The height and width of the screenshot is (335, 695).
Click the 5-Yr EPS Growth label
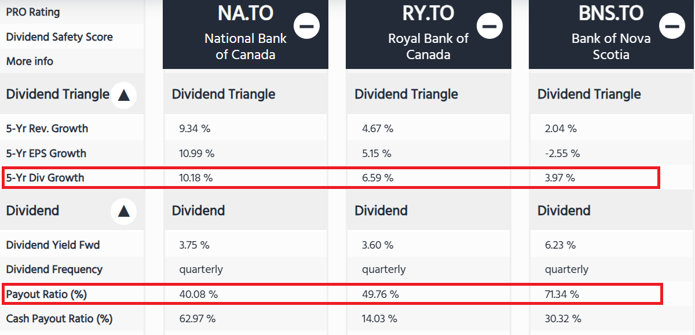[x=46, y=154]
